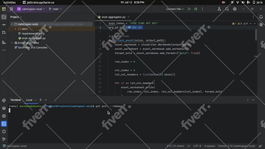The height and width of the screenshot is (149, 265).
Task: Hide the Terminal tool window
Action: (253, 100)
